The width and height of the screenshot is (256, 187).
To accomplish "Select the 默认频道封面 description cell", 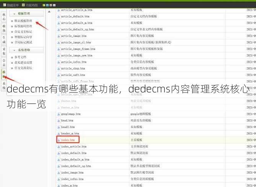I will 139,153.
